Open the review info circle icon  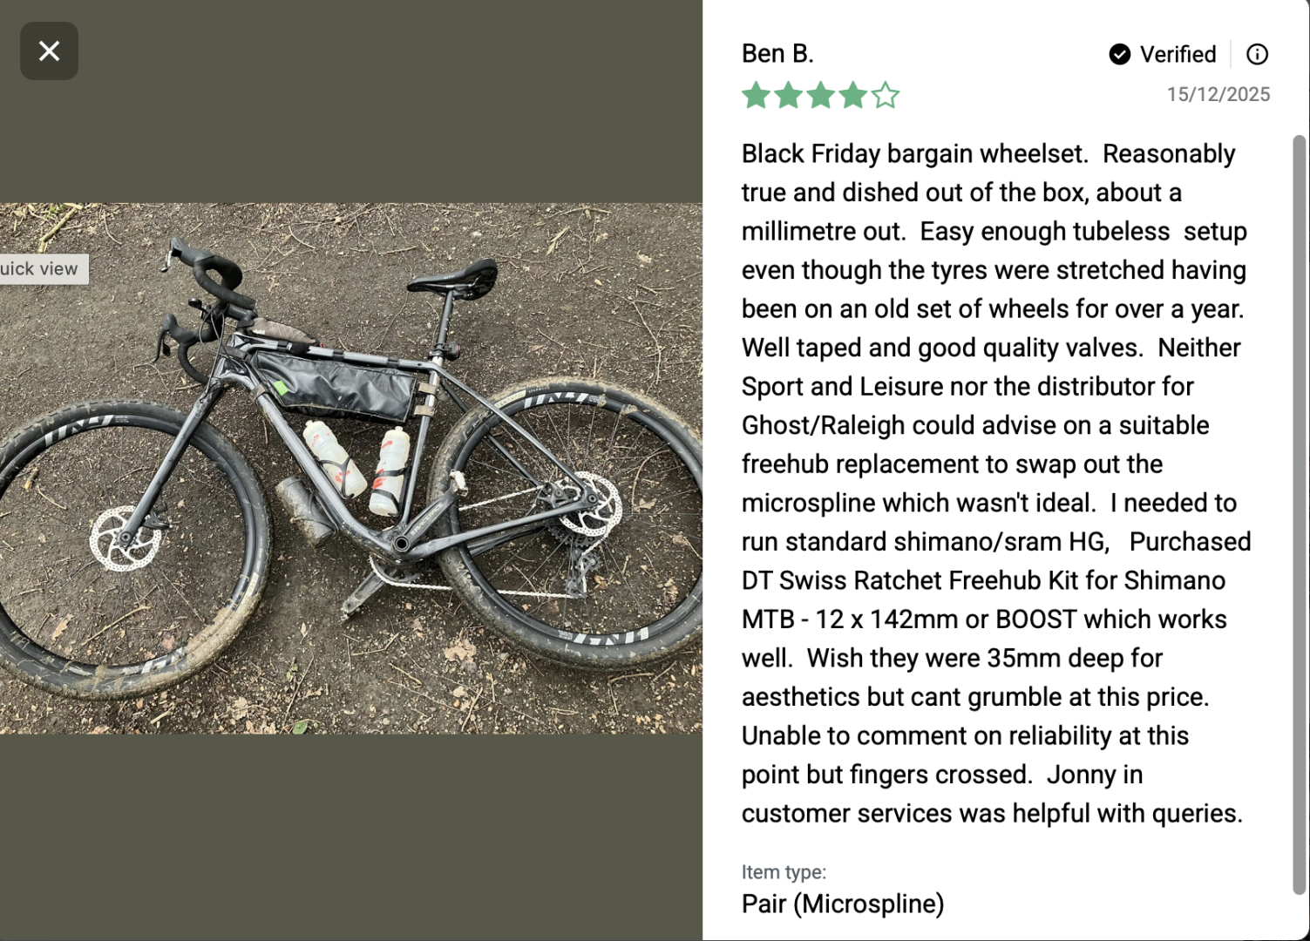1257,55
